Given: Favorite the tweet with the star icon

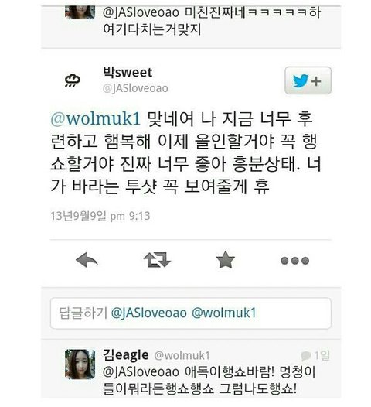Looking at the screenshot, I should point(225,260).
